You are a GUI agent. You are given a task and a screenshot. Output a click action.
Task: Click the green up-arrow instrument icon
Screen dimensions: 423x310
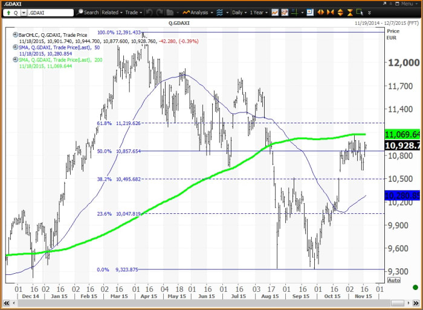(x=8, y=13)
